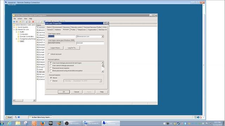Open the Action menu
The image size is (225, 126).
[20, 19]
